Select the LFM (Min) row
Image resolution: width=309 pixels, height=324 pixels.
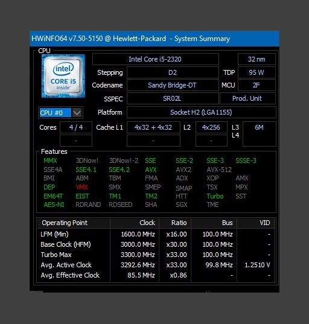click(x=156, y=234)
